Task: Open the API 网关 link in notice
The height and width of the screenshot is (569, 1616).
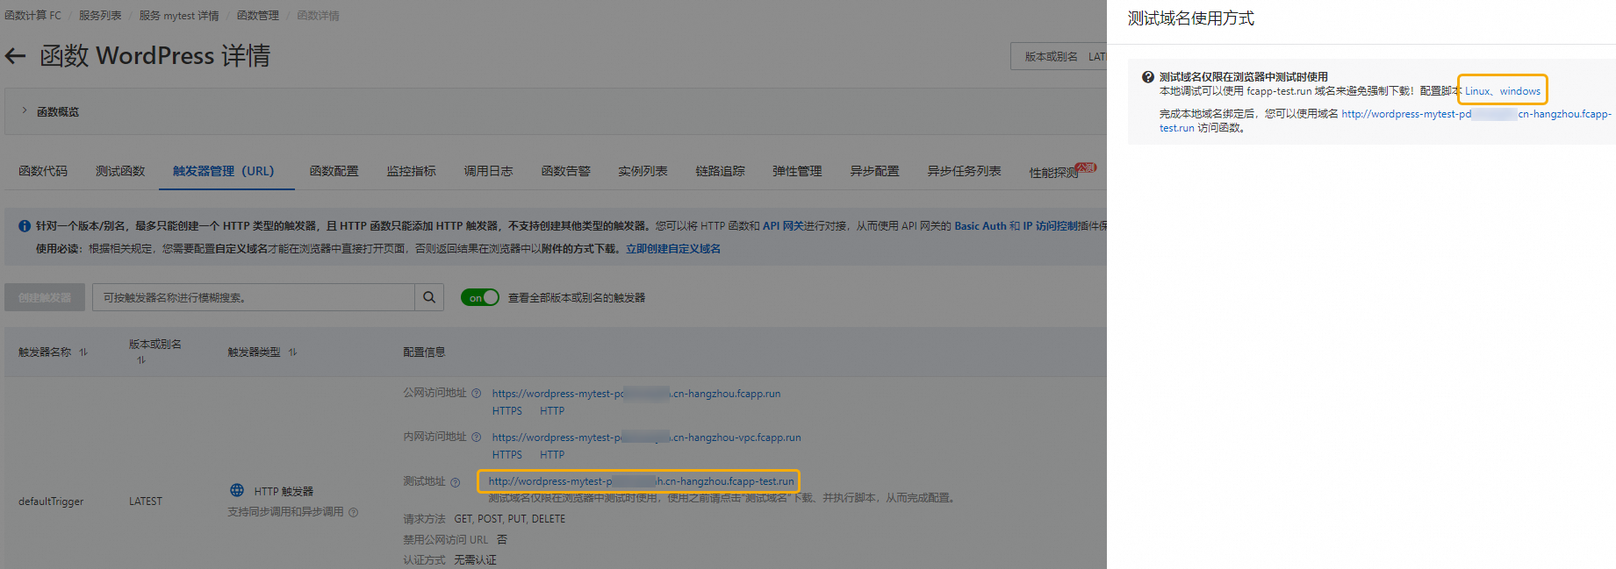Action: pos(783,225)
